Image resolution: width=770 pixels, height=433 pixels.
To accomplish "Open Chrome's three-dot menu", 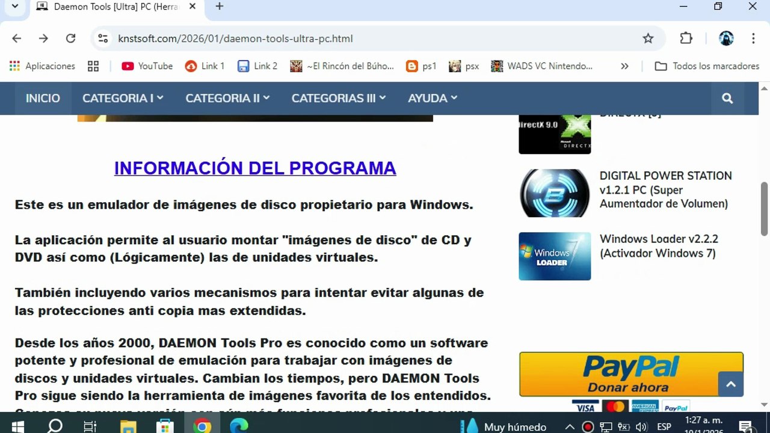I will point(753,38).
